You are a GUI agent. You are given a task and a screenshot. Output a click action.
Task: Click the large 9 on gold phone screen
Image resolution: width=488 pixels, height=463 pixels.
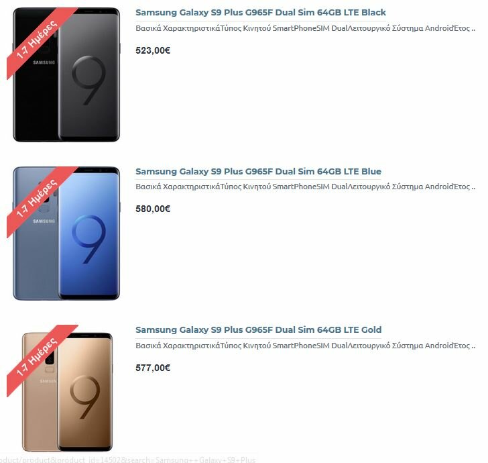pos(85,397)
